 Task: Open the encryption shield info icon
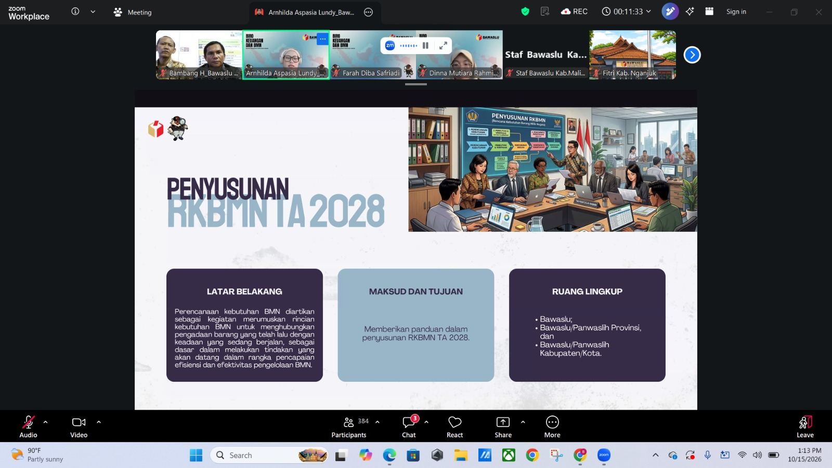coord(525,11)
